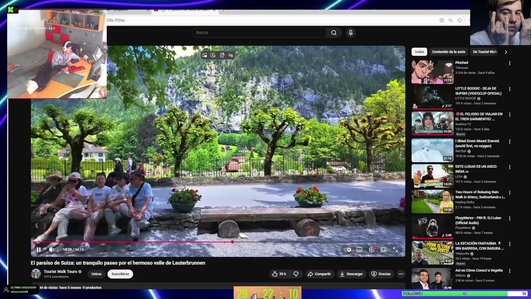This screenshot has height=299, width=531.
Task: Open the Two Hours of Relaxing Rain Walk thumbnail
Action: click(x=432, y=201)
